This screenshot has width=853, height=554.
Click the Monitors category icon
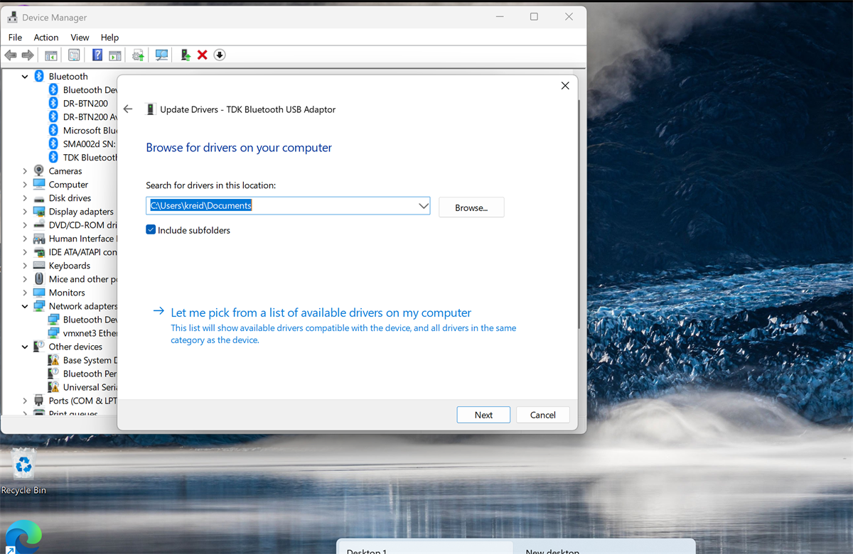pos(39,293)
